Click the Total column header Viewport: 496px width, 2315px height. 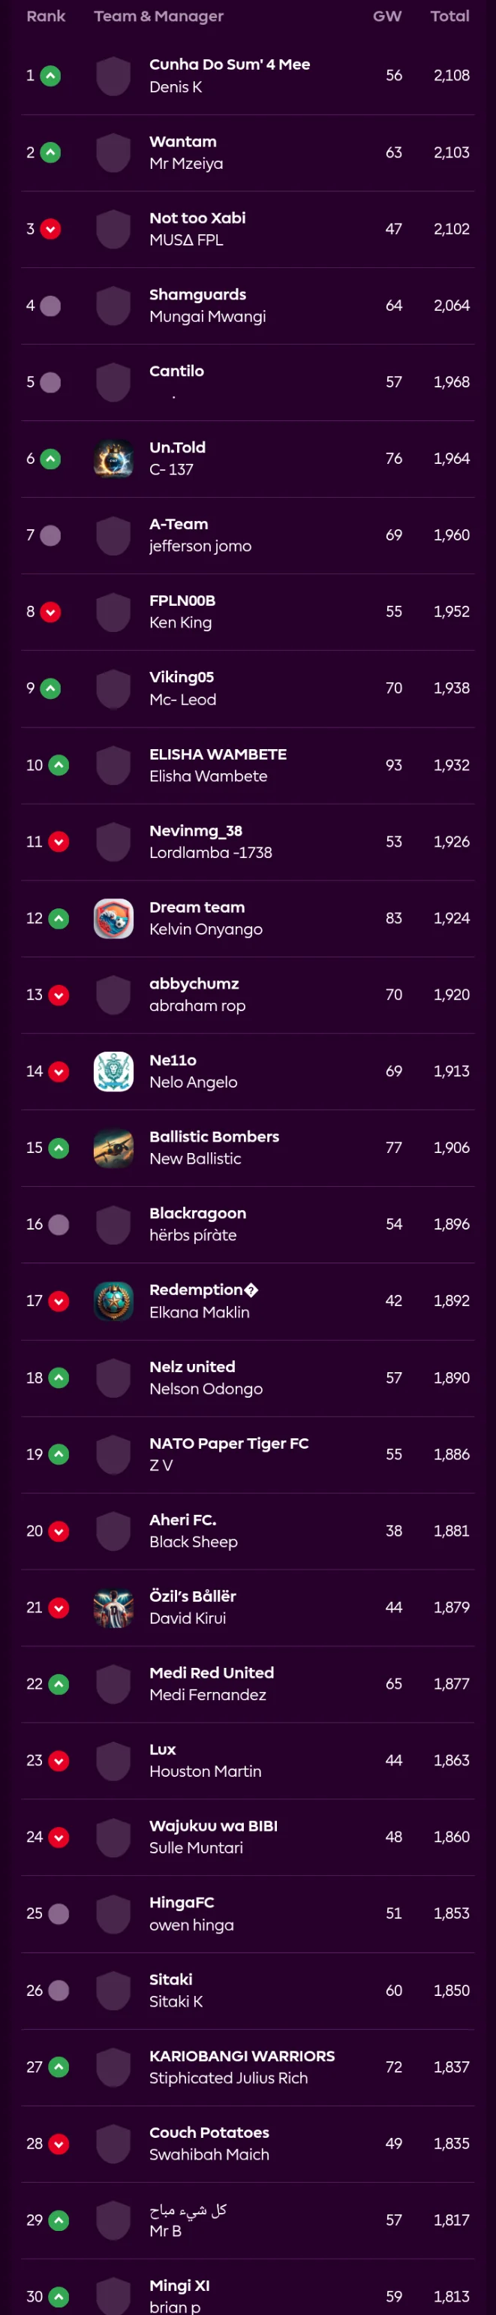[x=449, y=17]
